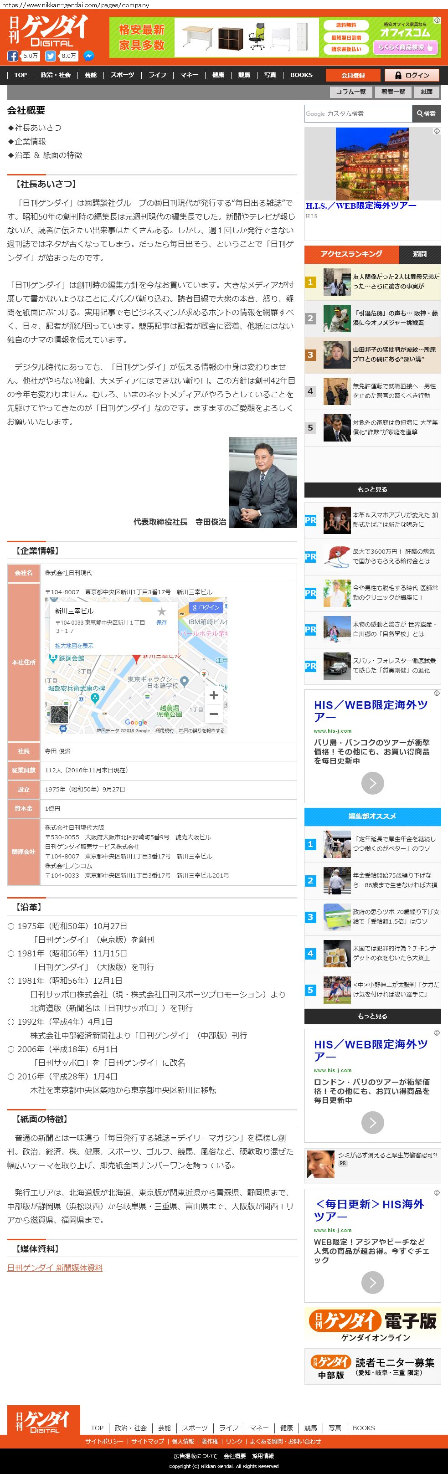Click 拡大地図を表示 on the map
Screen dimensions: 448x1474
click(x=74, y=646)
